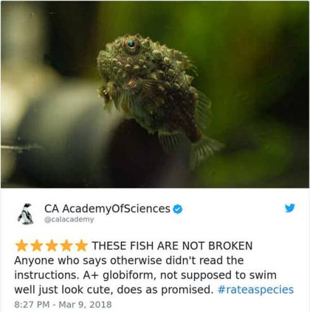Screen dimensions: 310x312
Task: Open the bumpy fish photo
Action: 155,94
